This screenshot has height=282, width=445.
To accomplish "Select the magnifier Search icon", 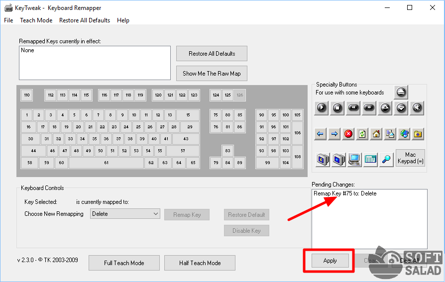I will (386, 159).
